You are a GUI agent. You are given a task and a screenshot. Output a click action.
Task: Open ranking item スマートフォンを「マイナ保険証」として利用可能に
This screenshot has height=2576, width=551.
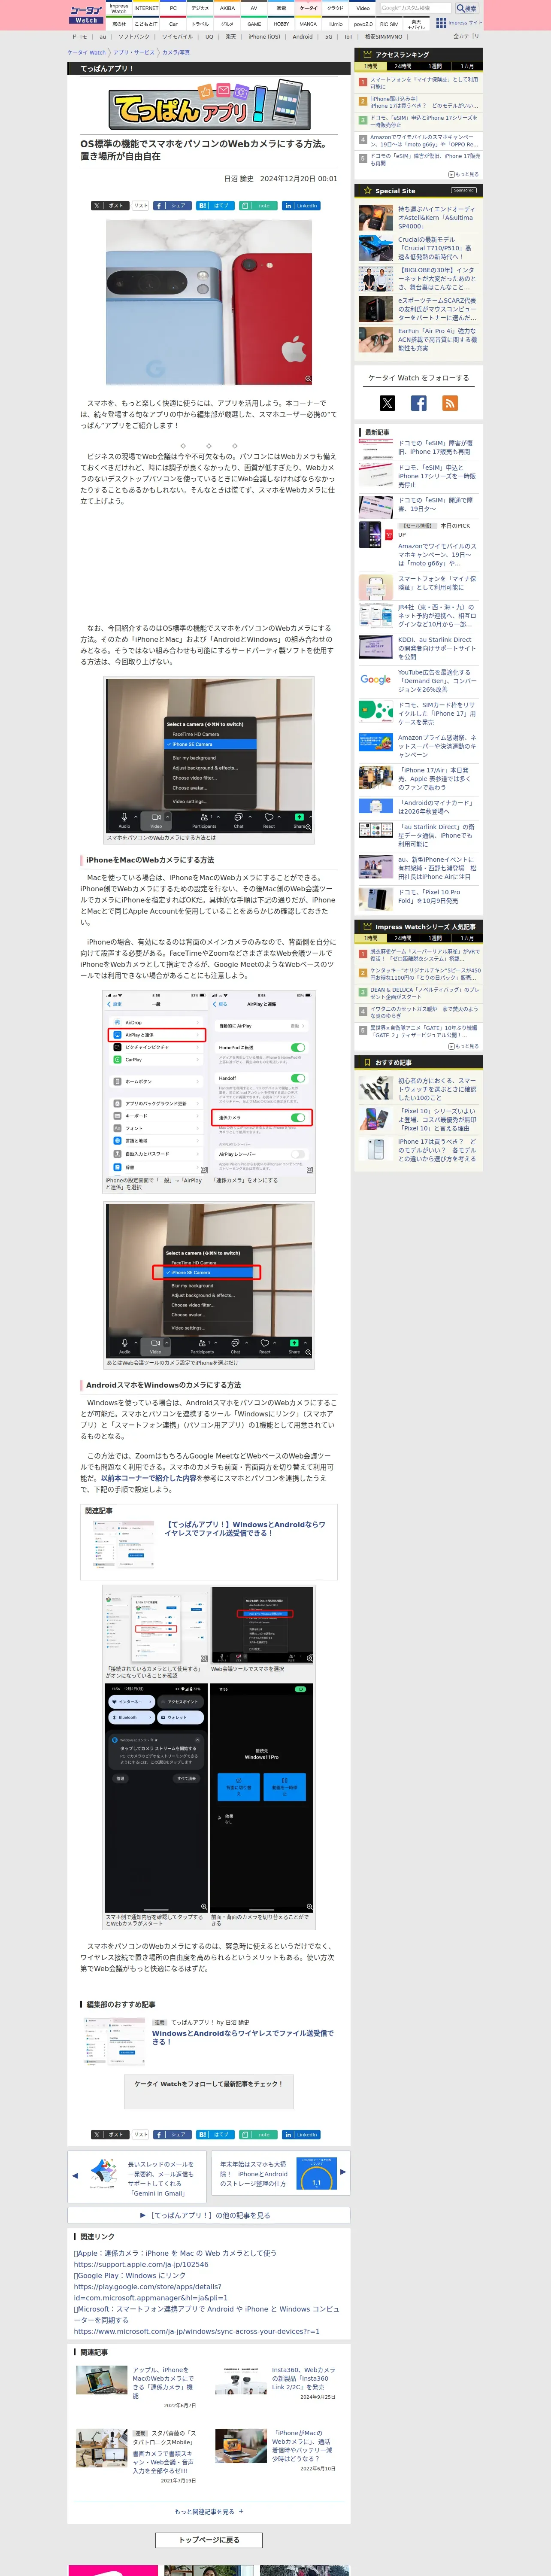click(x=423, y=83)
